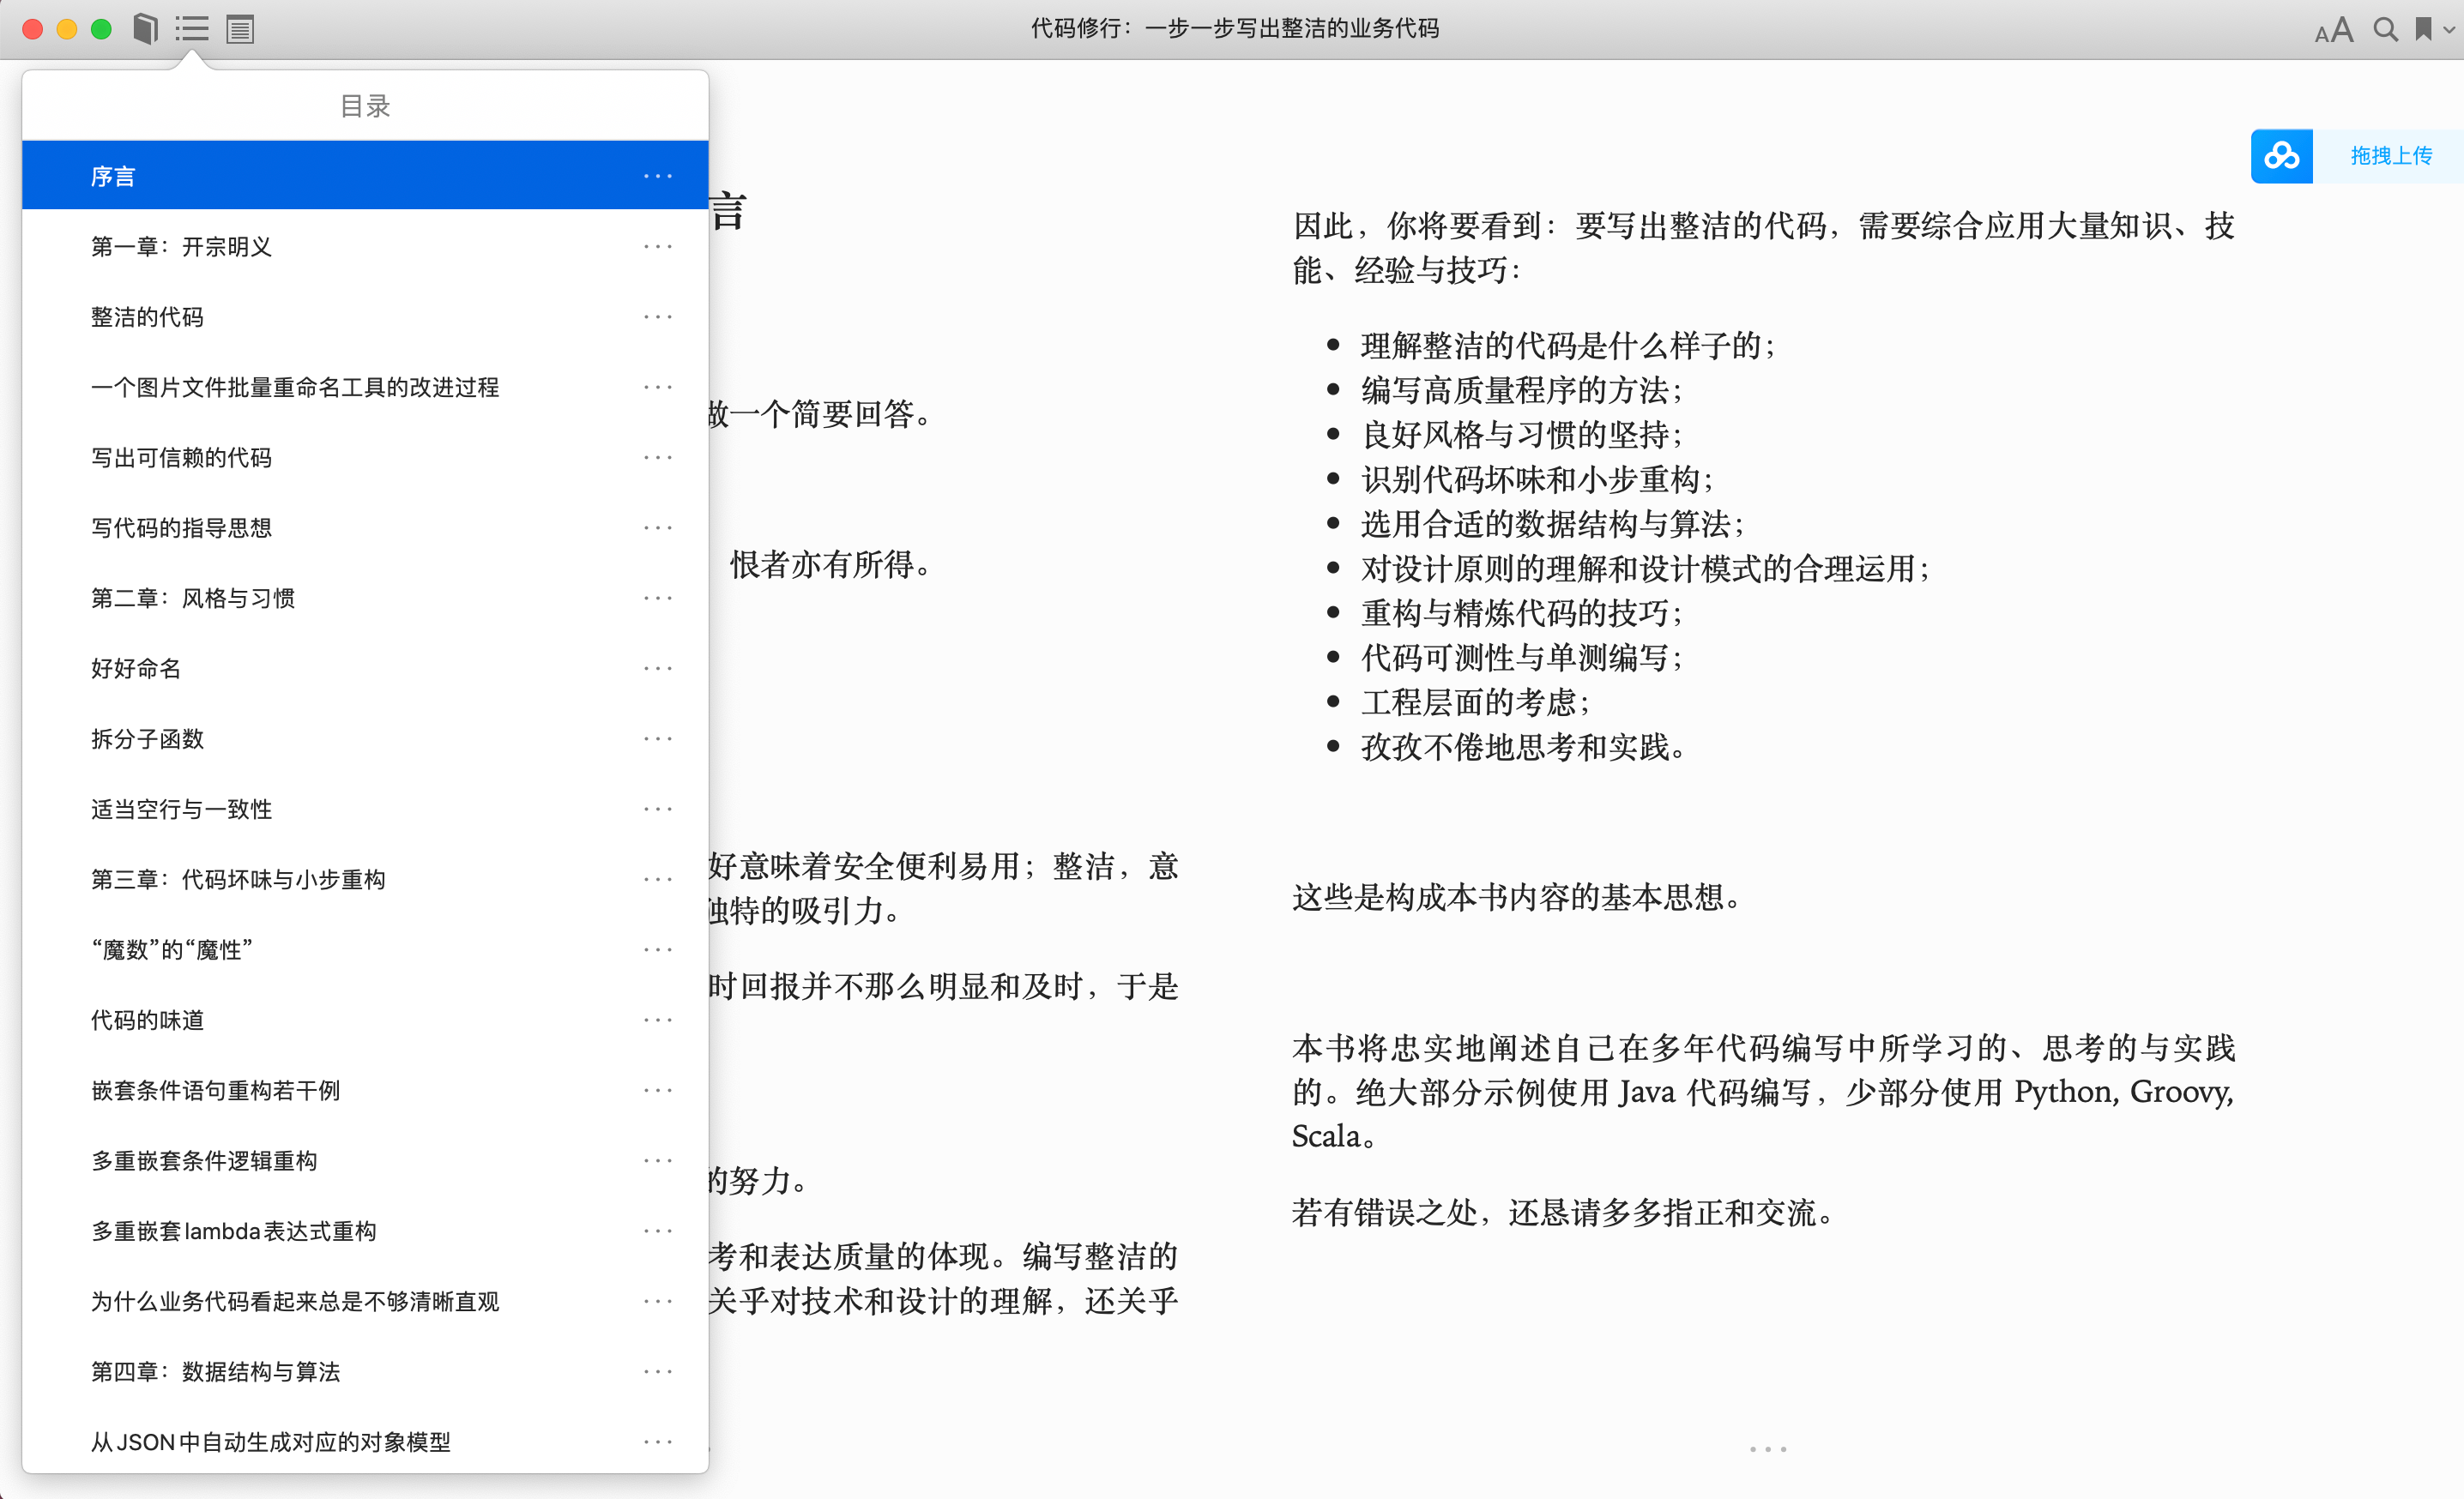Viewport: 2464px width, 1499px height.
Task: Open the notes panel icon
Action: pyautogui.click(x=240, y=29)
